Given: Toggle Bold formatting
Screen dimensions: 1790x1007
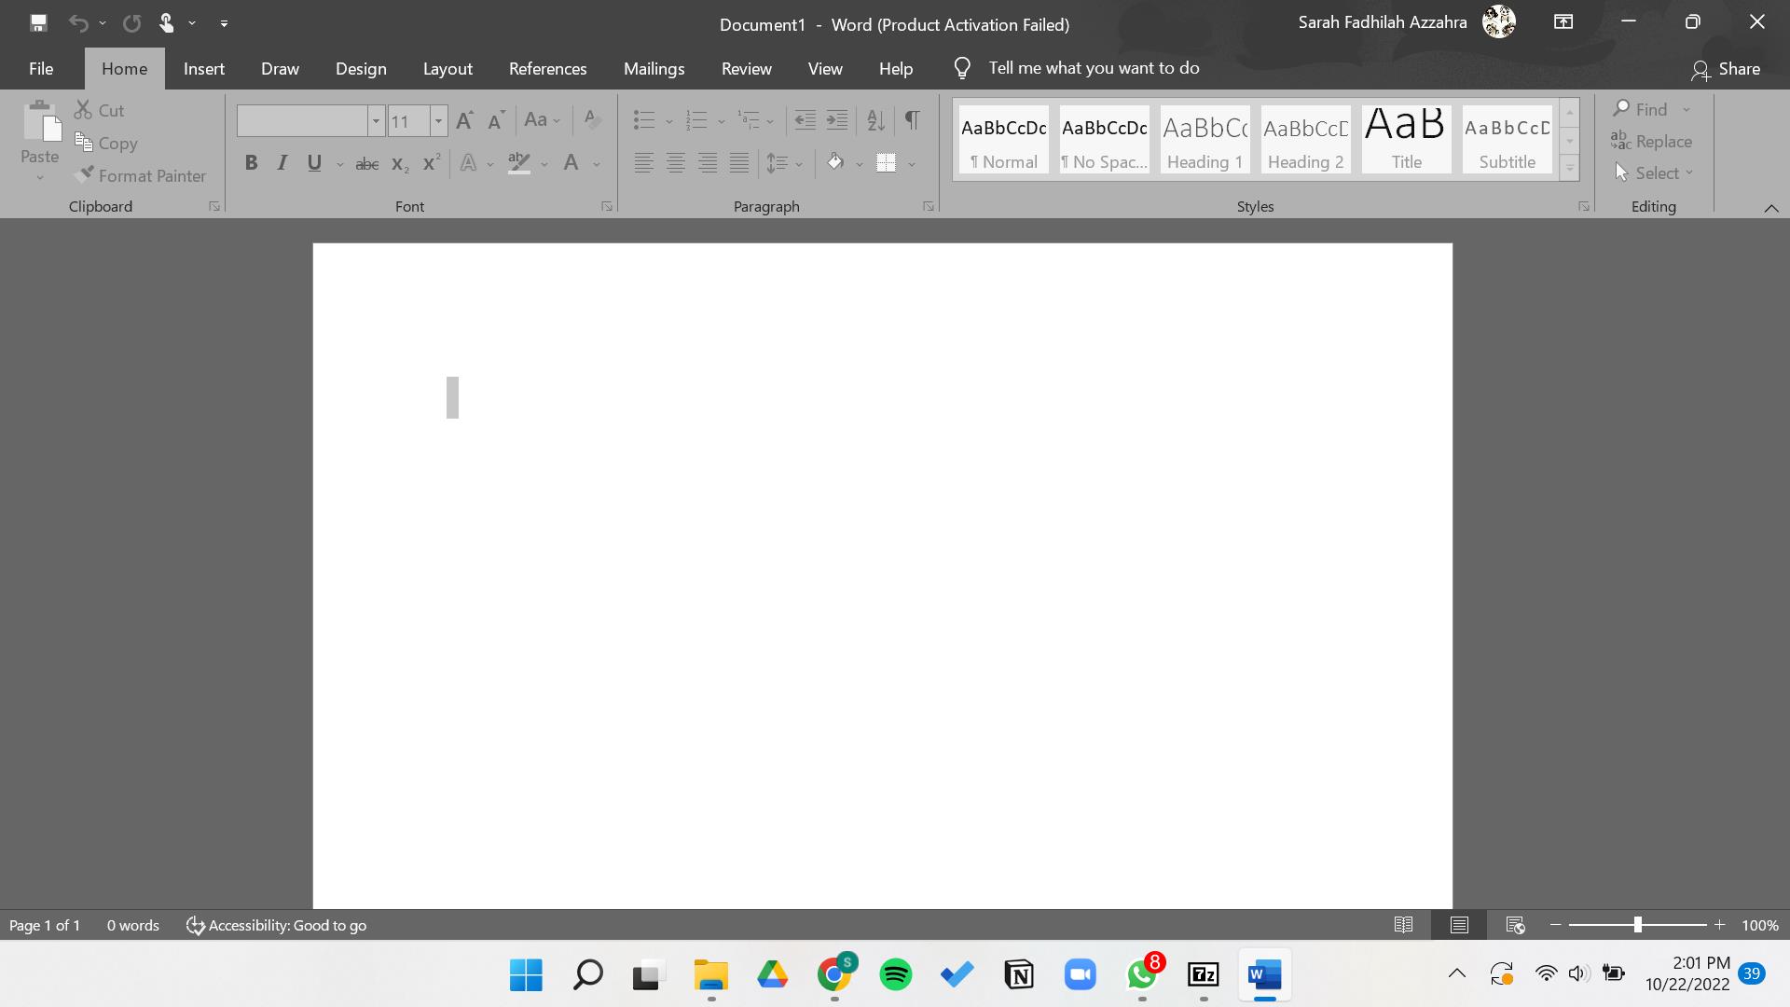Looking at the screenshot, I should 251,163.
